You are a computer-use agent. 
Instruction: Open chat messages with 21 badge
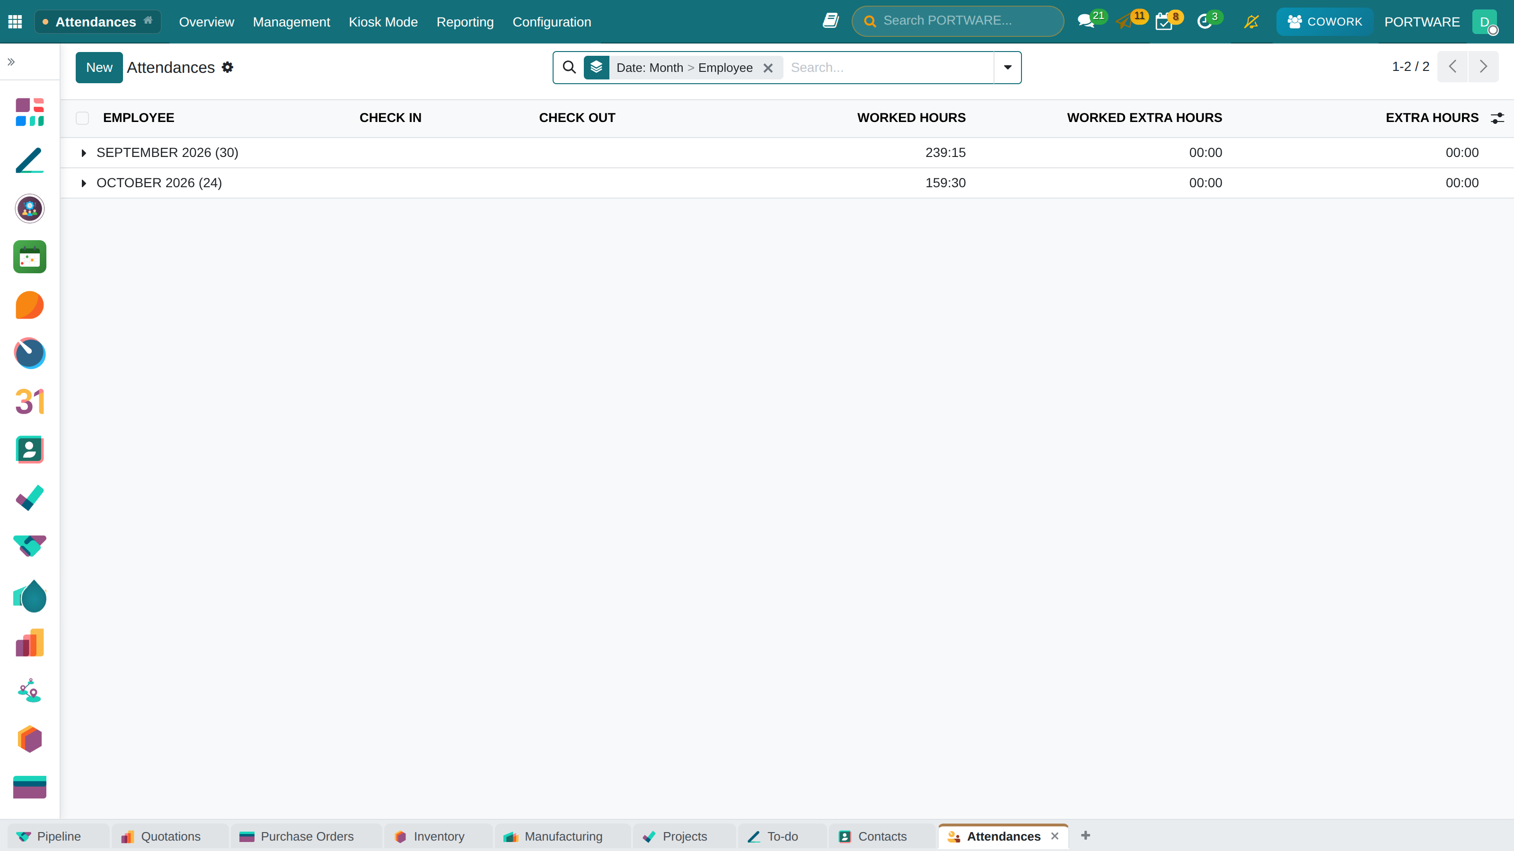(x=1092, y=20)
